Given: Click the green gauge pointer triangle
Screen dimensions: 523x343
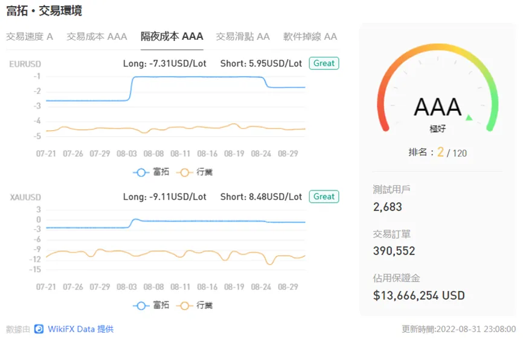Looking at the screenshot, I should [469, 117].
